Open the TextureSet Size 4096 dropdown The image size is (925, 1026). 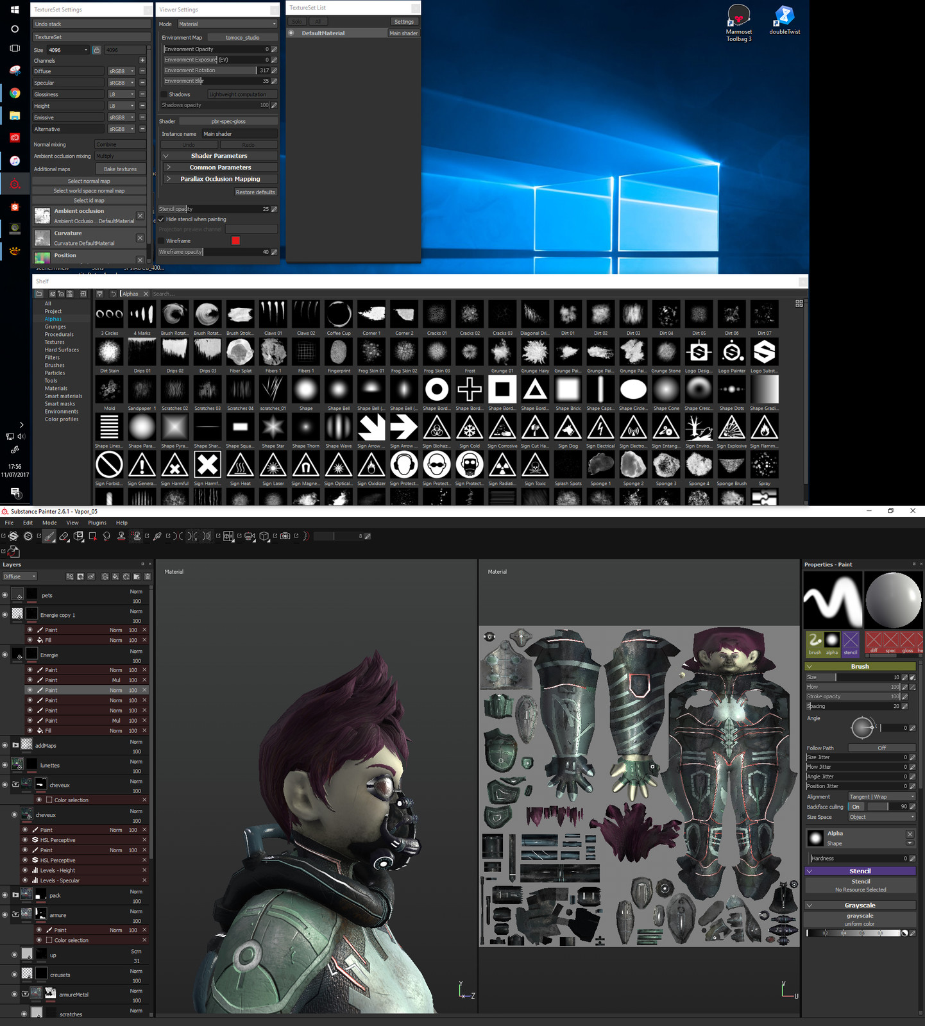click(69, 50)
